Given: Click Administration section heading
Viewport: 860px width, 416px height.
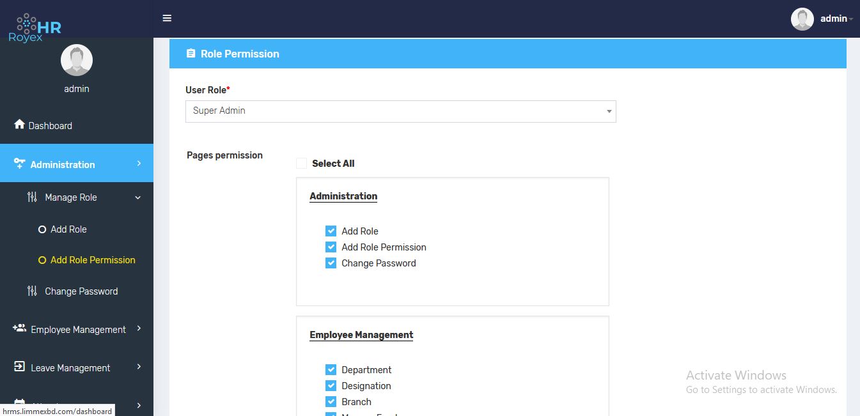Looking at the screenshot, I should point(343,196).
